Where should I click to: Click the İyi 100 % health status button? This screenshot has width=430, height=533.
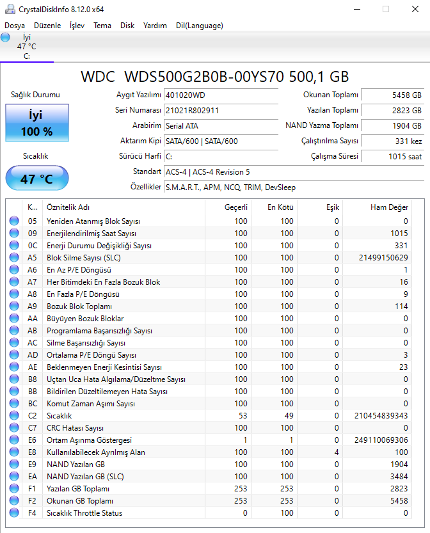(37, 123)
